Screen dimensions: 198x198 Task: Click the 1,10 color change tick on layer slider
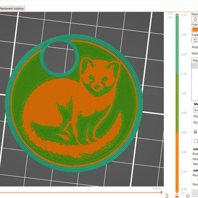point(177,74)
